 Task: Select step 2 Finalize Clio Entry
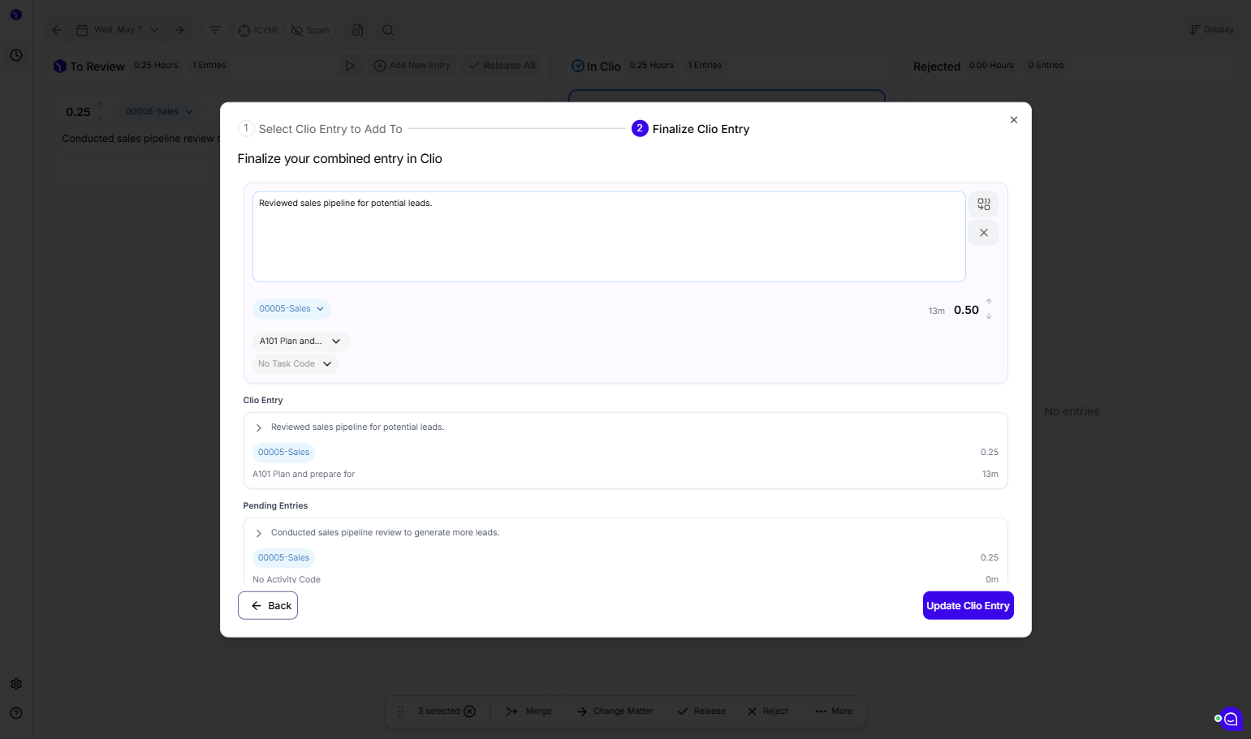691,129
